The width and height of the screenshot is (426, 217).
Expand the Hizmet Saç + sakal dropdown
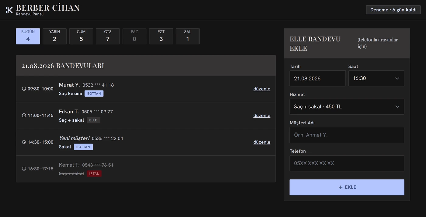coord(347,107)
